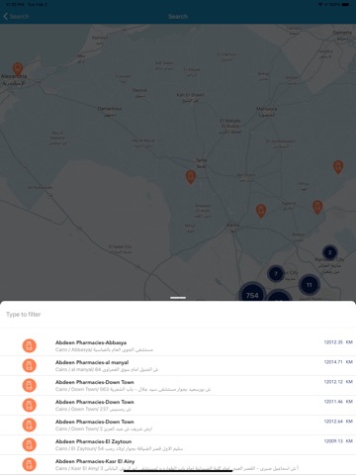Image resolution: width=356 pixels, height=475 pixels.
Task: Open the cluster marker labeled 7
Action: point(276,273)
